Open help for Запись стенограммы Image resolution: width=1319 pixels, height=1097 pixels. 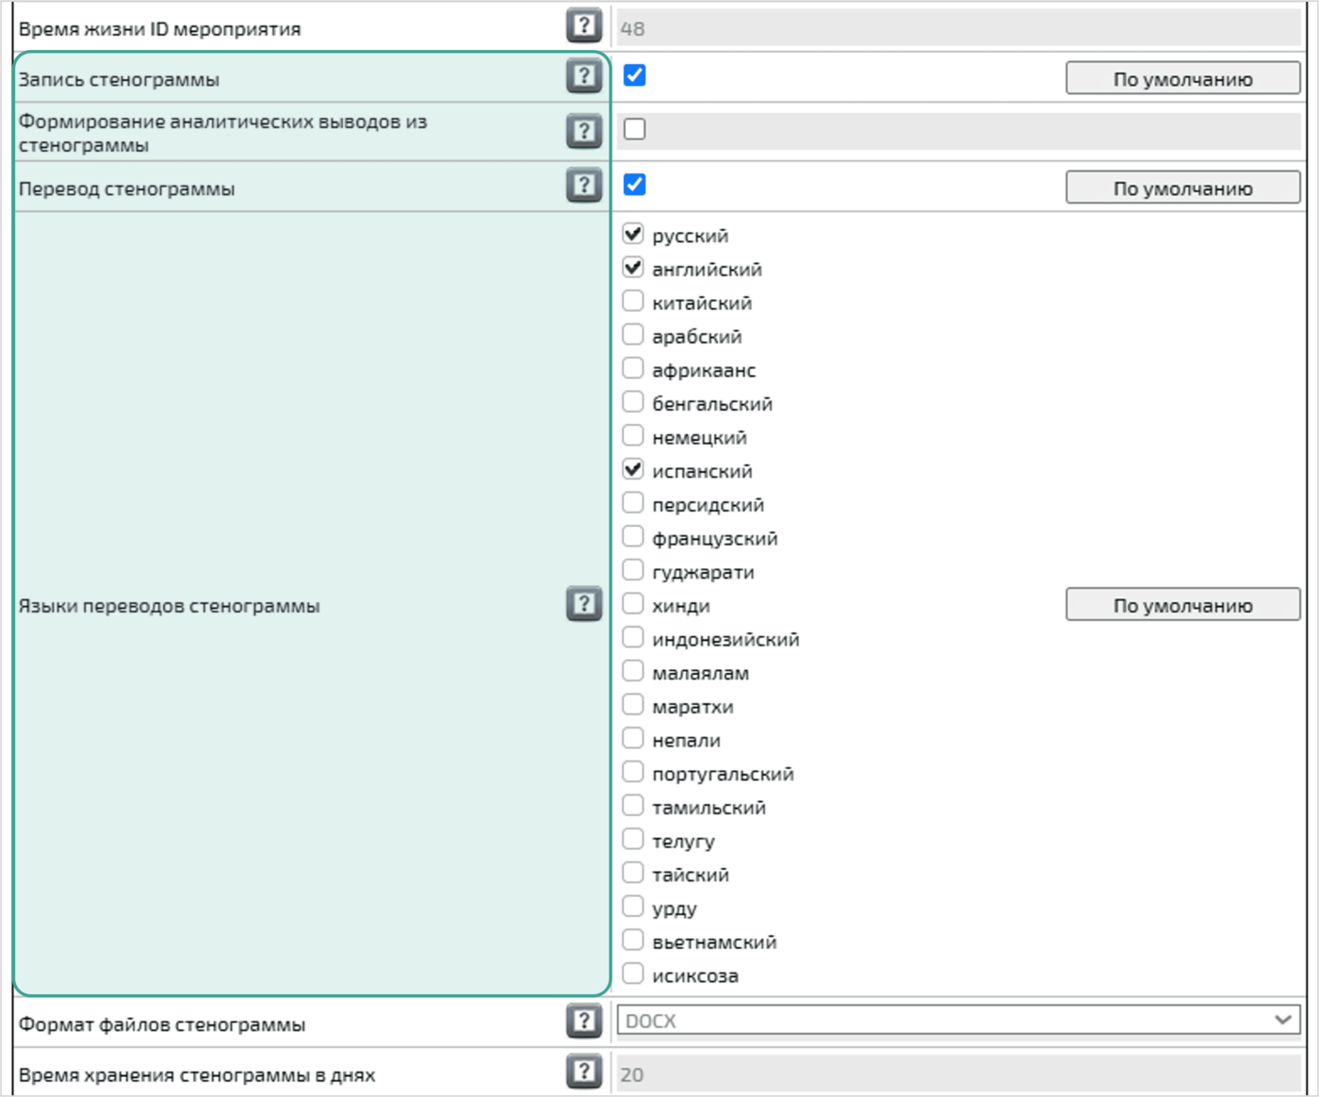tap(584, 76)
